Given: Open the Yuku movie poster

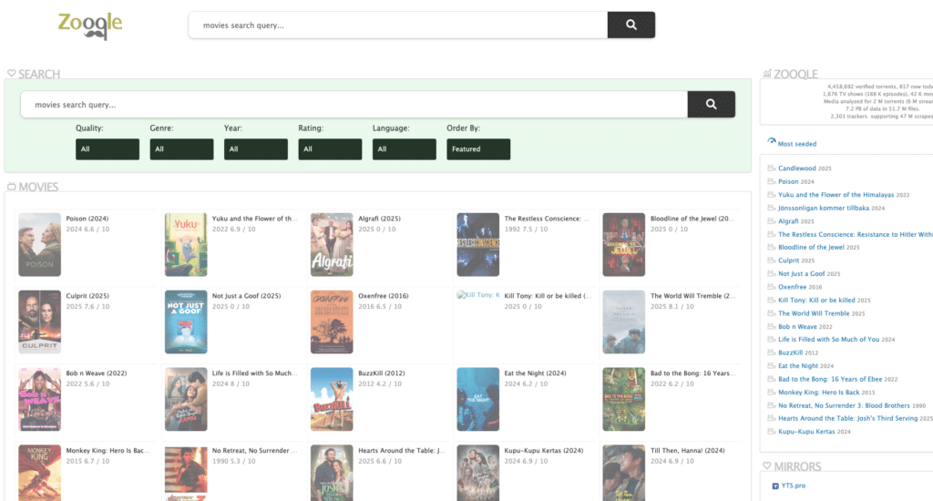Looking at the screenshot, I should (186, 244).
